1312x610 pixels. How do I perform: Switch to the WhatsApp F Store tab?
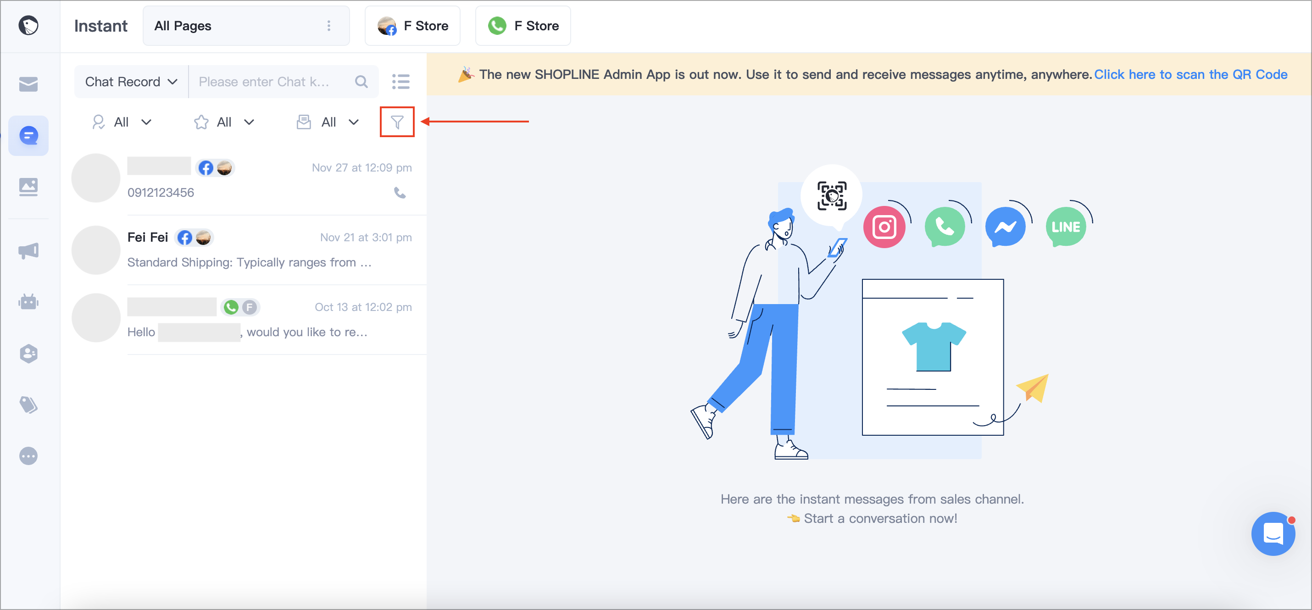523,26
